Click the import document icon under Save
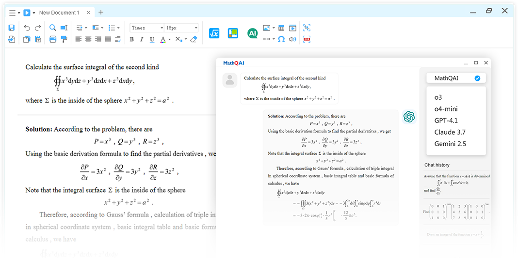Image resolution: width=518 pixels, height=258 pixels. [12, 39]
